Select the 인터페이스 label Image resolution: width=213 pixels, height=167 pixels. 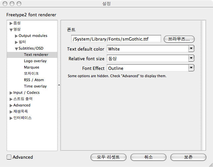(22, 118)
